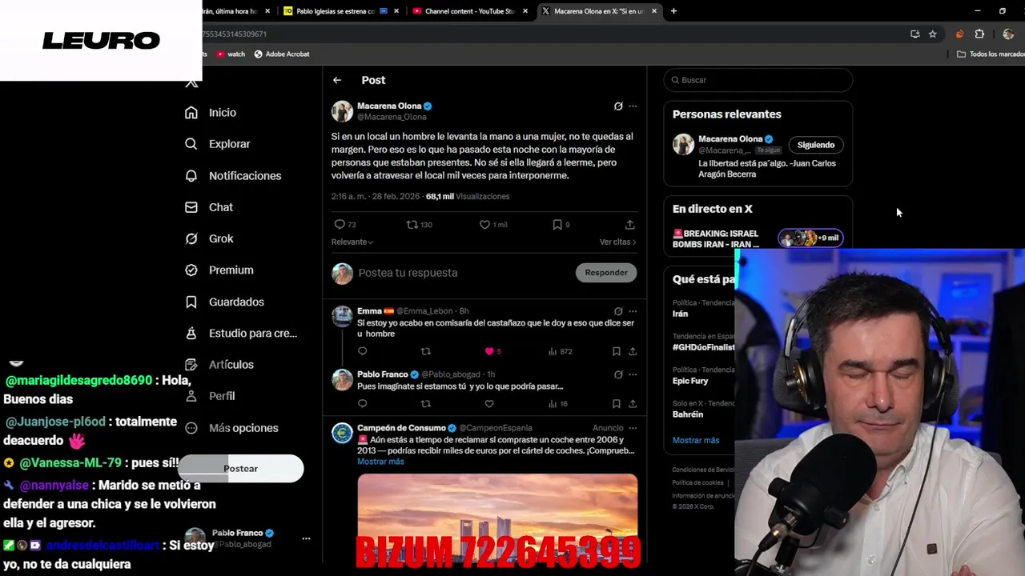1025x576 pixels.
Task: Open Estudio para creadores icon
Action: click(x=191, y=334)
